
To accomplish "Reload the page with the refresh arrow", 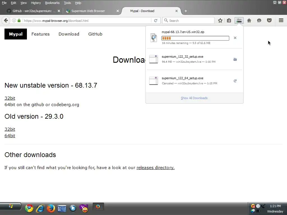I will tap(156, 20).
